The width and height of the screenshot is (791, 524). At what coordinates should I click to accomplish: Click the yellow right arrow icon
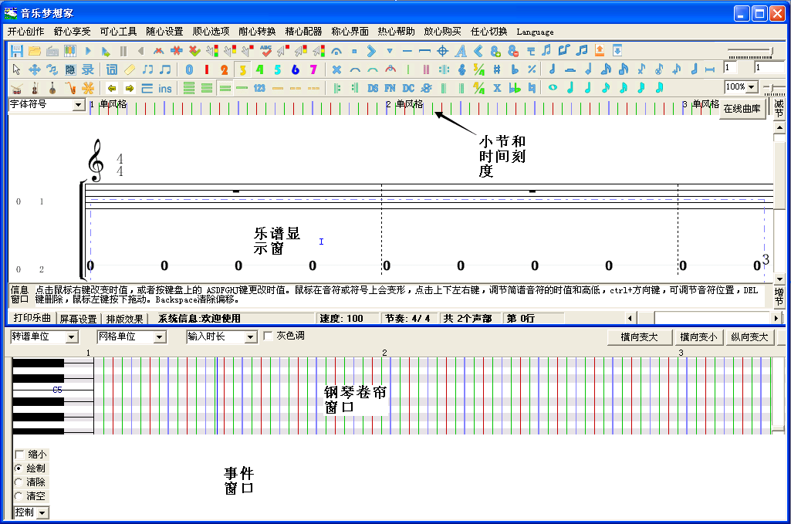(x=130, y=88)
